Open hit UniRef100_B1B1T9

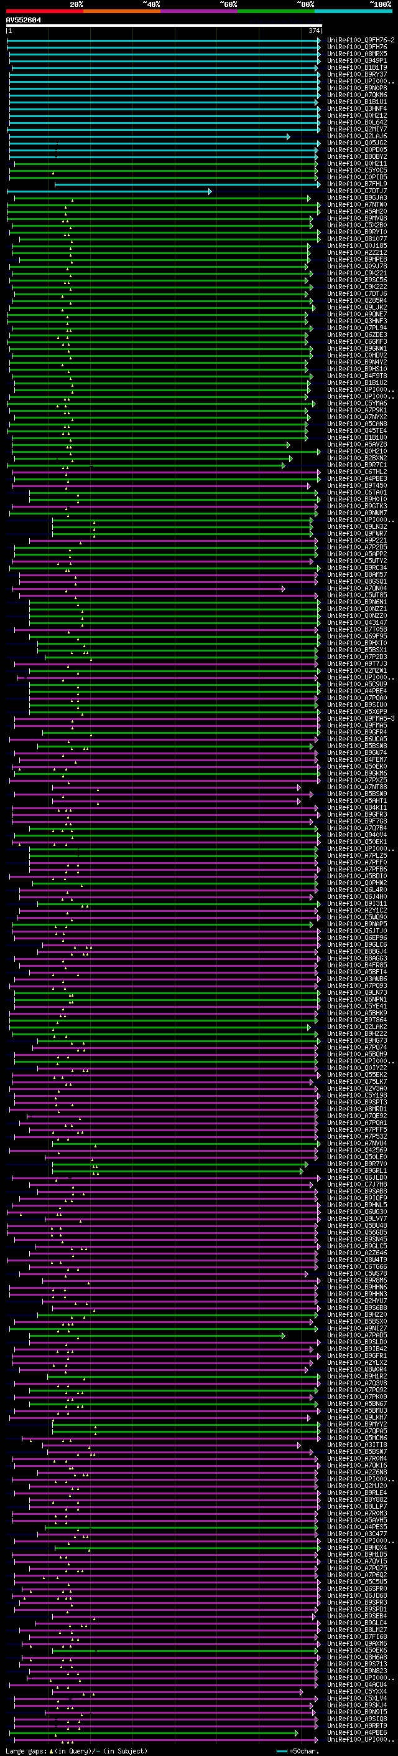coord(357,68)
